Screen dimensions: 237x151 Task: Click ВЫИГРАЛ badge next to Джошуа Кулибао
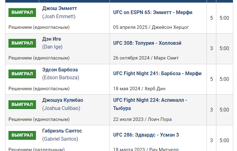(x=22, y=104)
